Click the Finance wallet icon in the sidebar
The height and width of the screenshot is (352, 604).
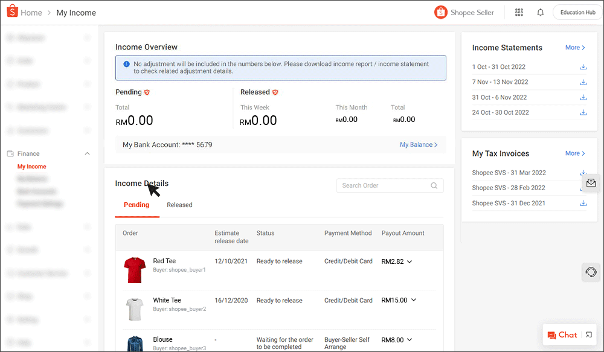10,154
